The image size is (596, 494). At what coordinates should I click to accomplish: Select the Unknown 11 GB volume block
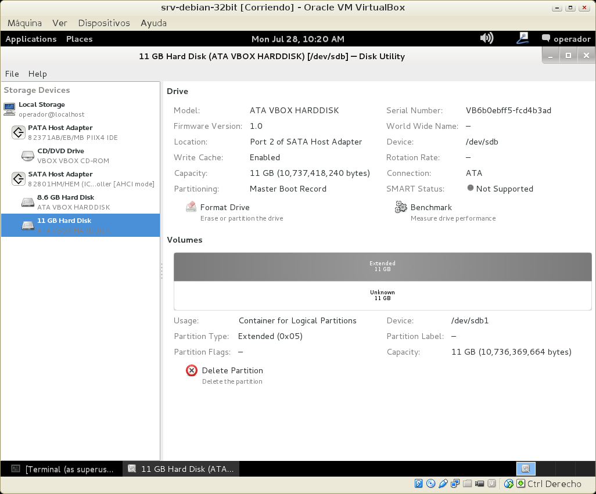point(382,295)
